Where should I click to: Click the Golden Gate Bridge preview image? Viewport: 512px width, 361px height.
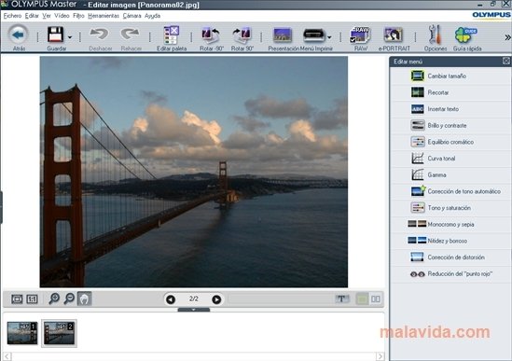194,172
